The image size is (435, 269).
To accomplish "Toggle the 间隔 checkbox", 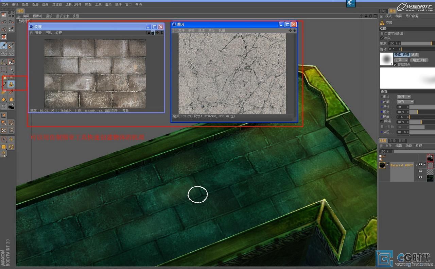I will click(382, 121).
